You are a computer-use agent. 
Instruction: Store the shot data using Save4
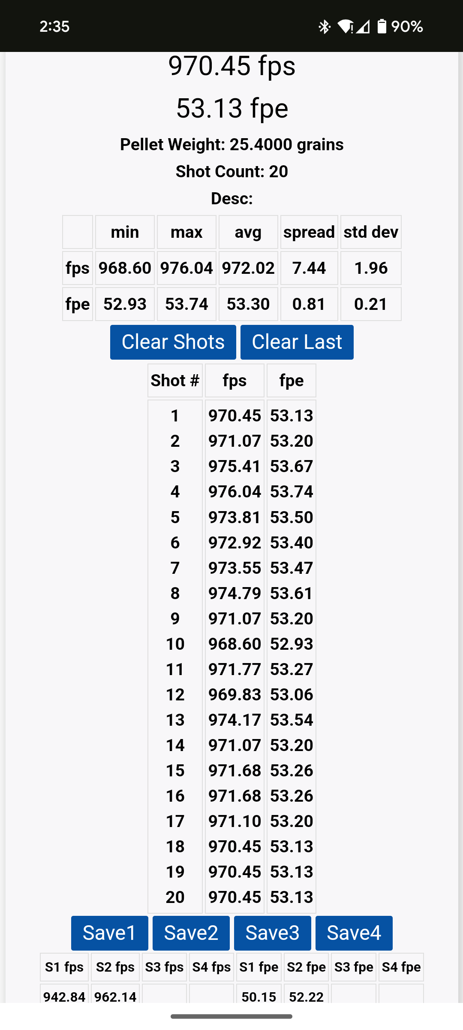coord(354,933)
